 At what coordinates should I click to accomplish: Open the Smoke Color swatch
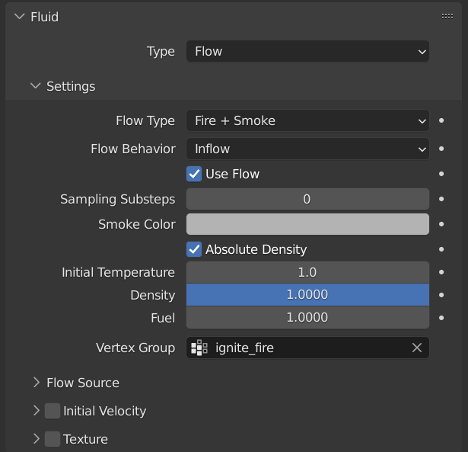point(307,224)
